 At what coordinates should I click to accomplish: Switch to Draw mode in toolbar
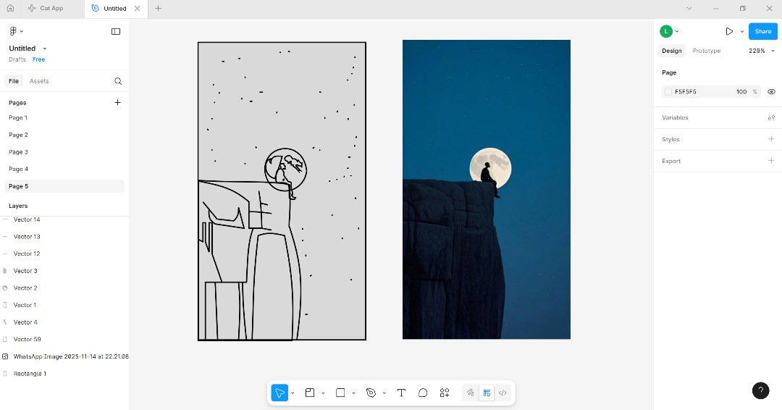pyautogui.click(x=470, y=393)
